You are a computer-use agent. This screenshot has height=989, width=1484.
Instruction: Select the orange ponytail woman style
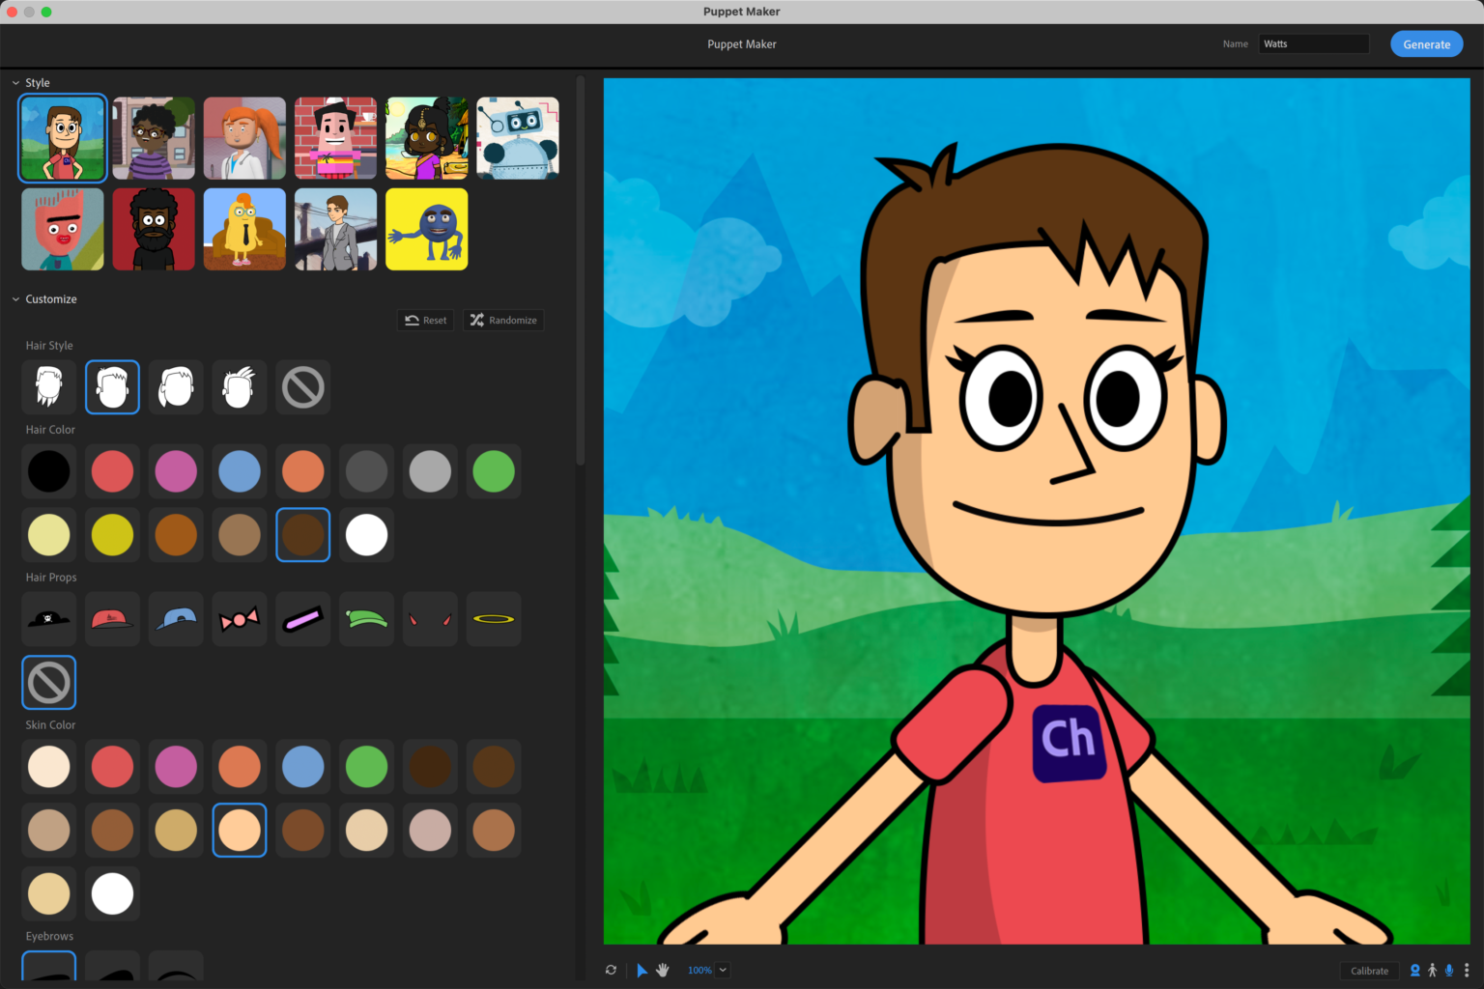point(244,138)
